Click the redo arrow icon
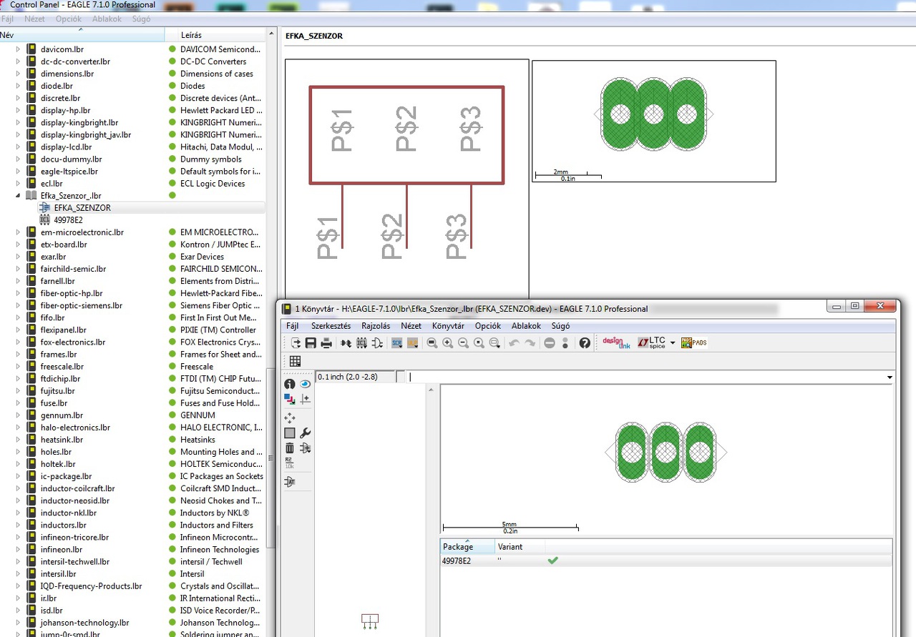The height and width of the screenshot is (637, 916). tap(530, 343)
